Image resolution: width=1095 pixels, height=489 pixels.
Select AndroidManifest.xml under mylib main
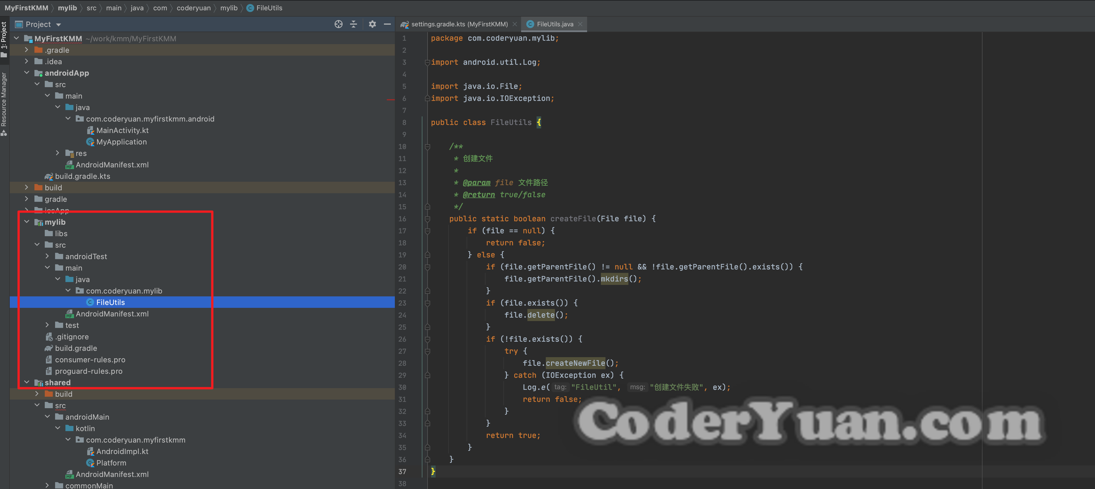point(107,314)
